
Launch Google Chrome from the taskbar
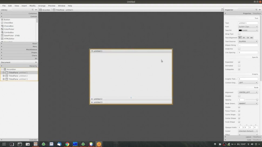[67, 144]
